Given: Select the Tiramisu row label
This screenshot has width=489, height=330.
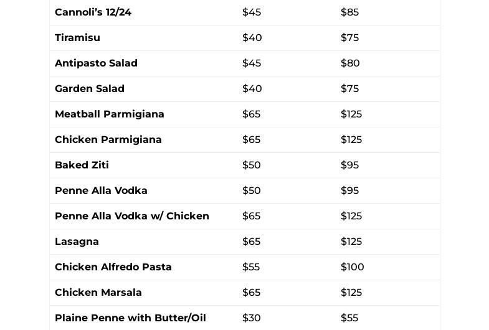Looking at the screenshot, I should (x=77, y=38).
